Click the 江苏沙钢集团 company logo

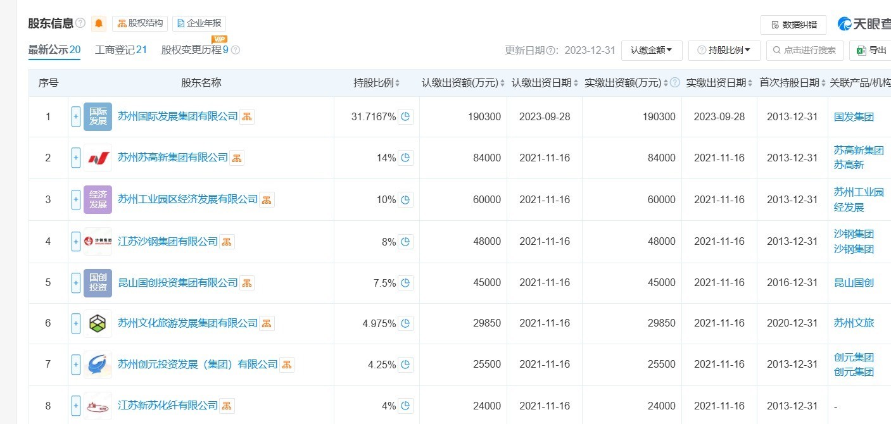pyautogui.click(x=98, y=241)
